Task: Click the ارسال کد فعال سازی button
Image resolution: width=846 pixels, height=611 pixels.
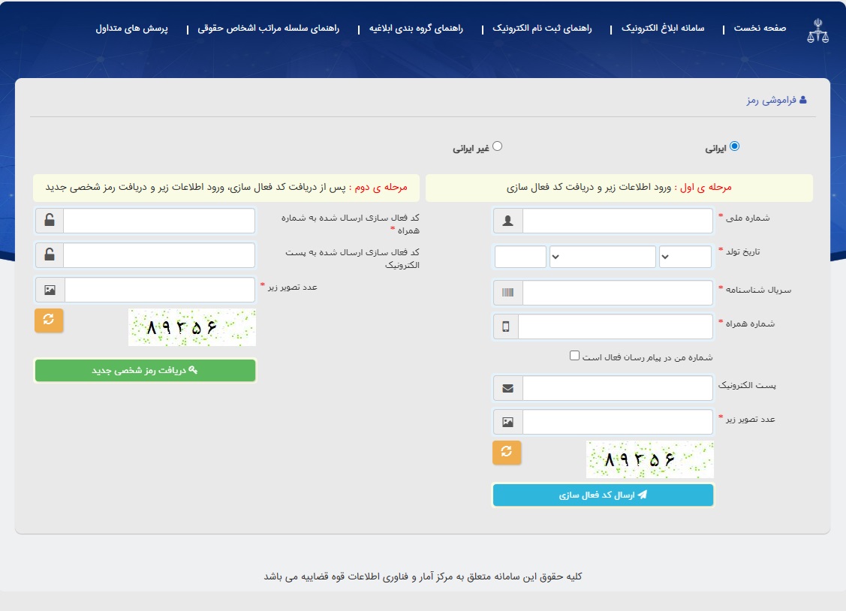Action: coord(603,495)
